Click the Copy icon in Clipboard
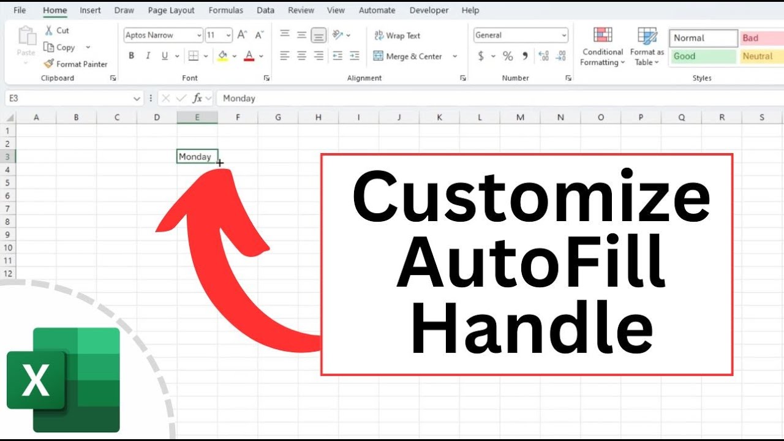Viewport: 784px width, 441px height. 49,47
